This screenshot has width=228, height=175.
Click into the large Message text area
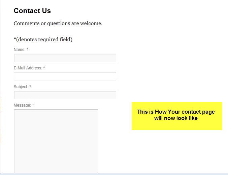pos(56,141)
